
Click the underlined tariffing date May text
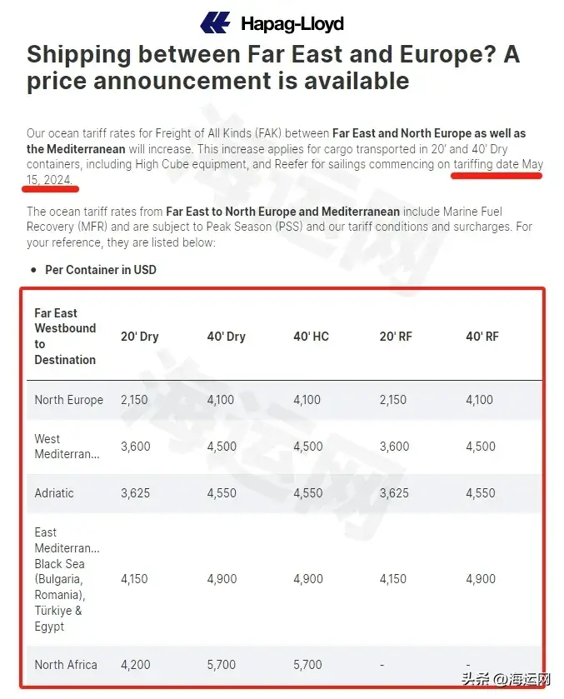(498, 164)
